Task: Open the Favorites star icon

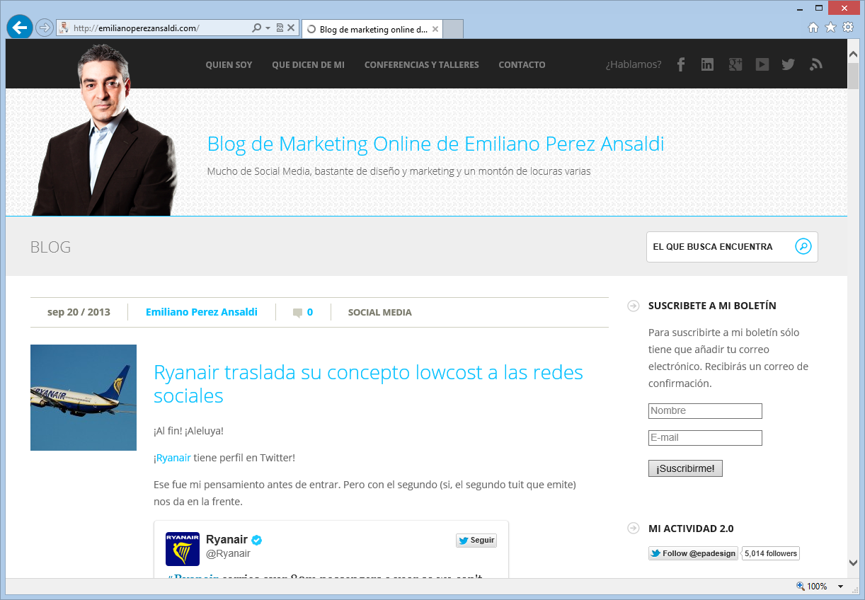Action: (x=830, y=28)
